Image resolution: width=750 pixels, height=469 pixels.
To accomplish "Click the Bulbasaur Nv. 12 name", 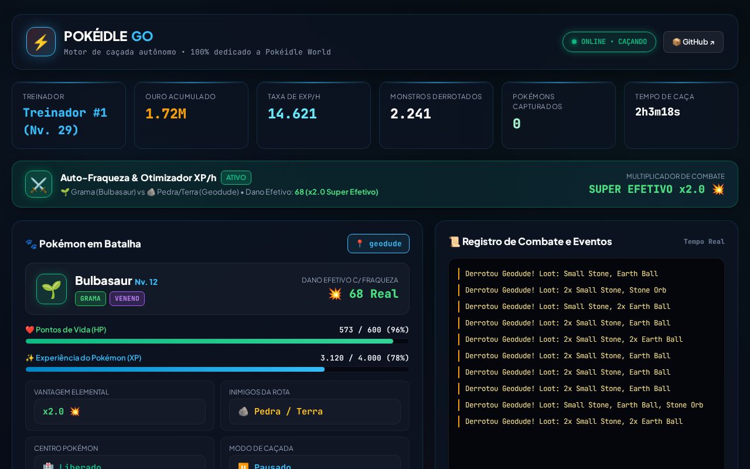I will point(116,281).
